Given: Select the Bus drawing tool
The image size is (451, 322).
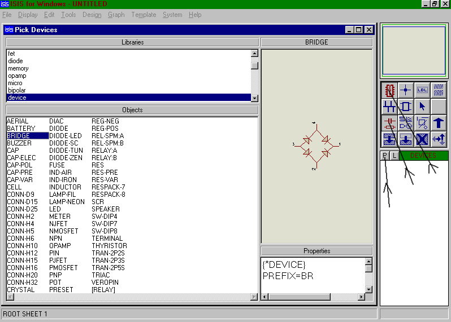Looking at the screenshot, I should coord(389,106).
